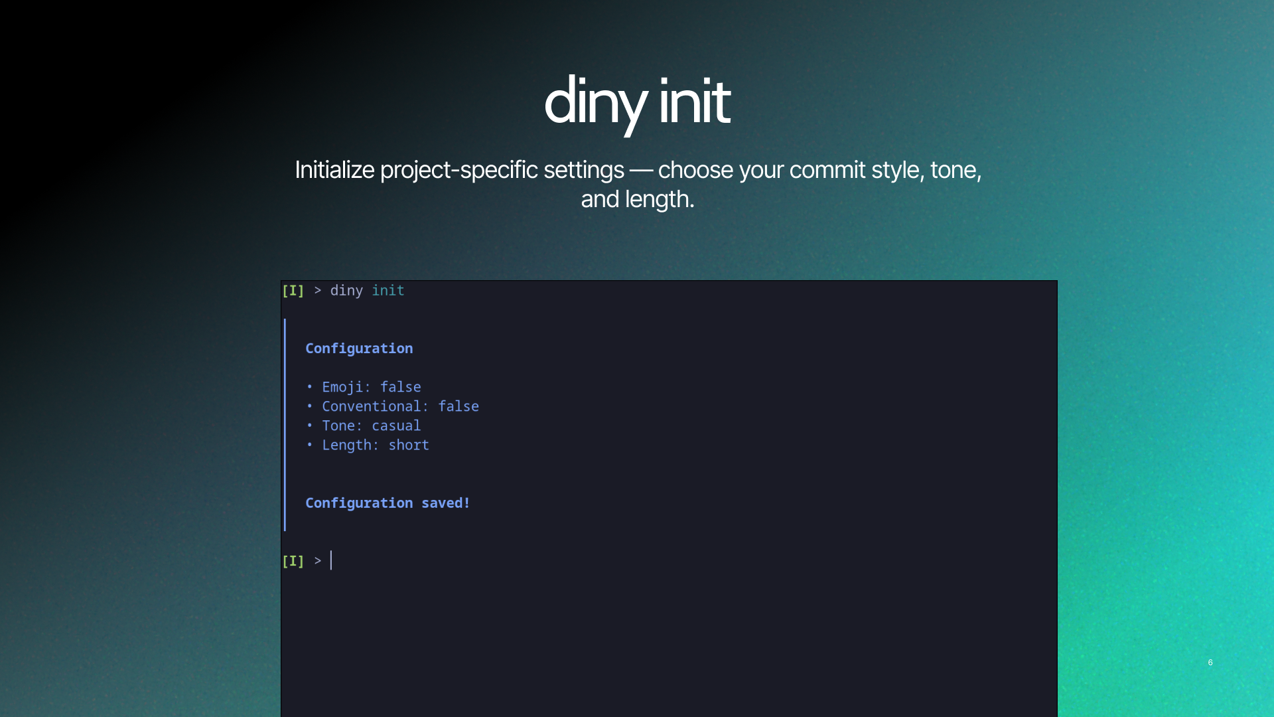Toggle the Conventional: false option
1274x717 pixels.
(400, 406)
